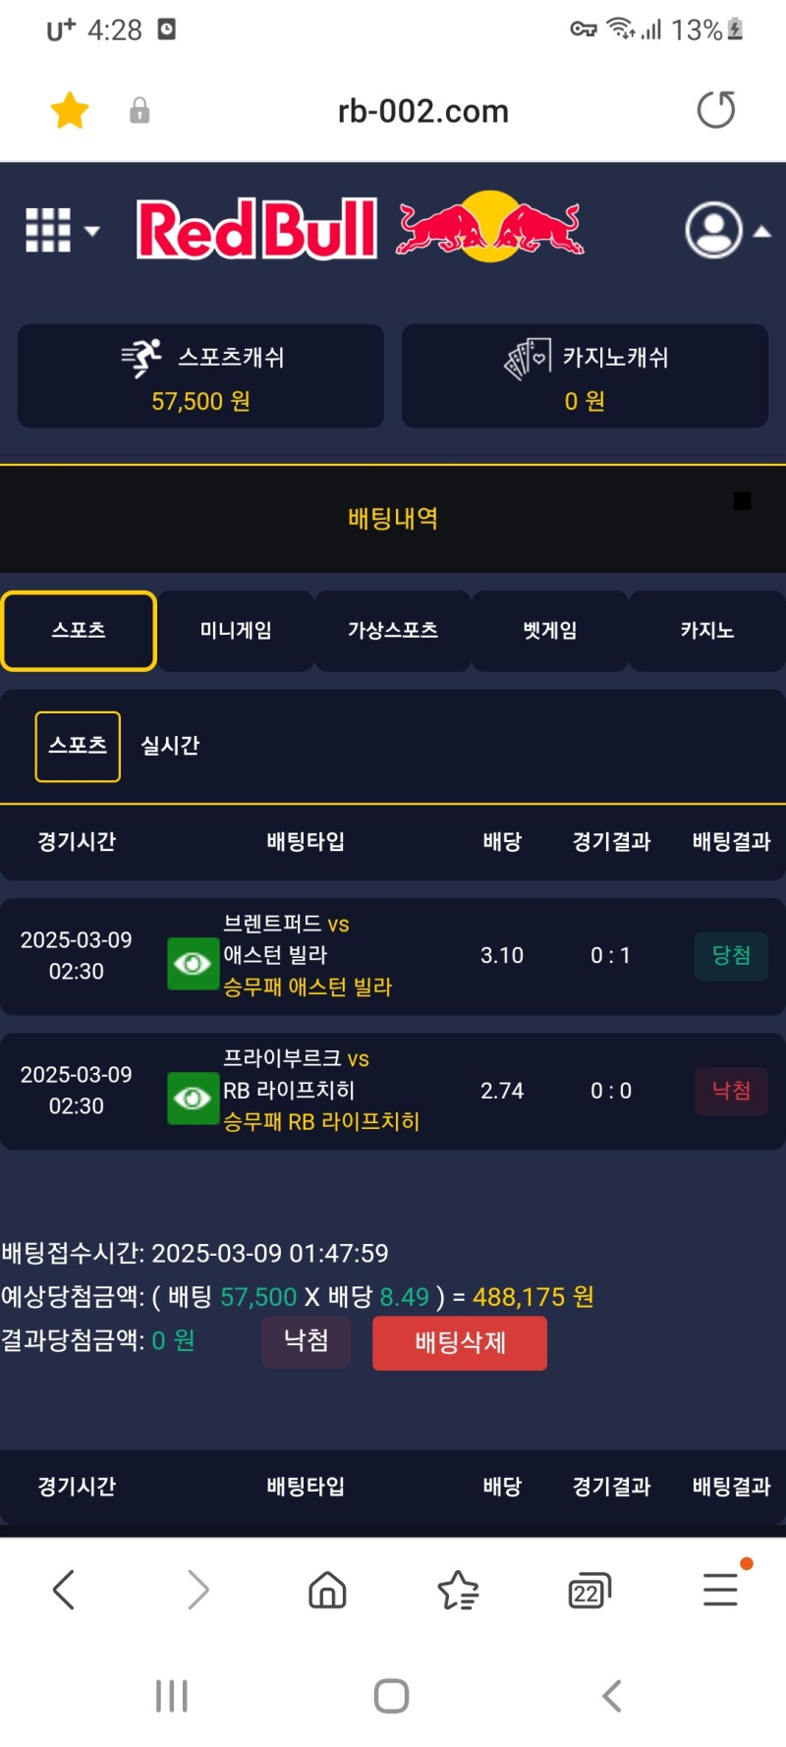Toggle the eye icon for 프라이부르크 match
Image resolution: width=786 pixels, height=1747 pixels.
[x=193, y=1098]
